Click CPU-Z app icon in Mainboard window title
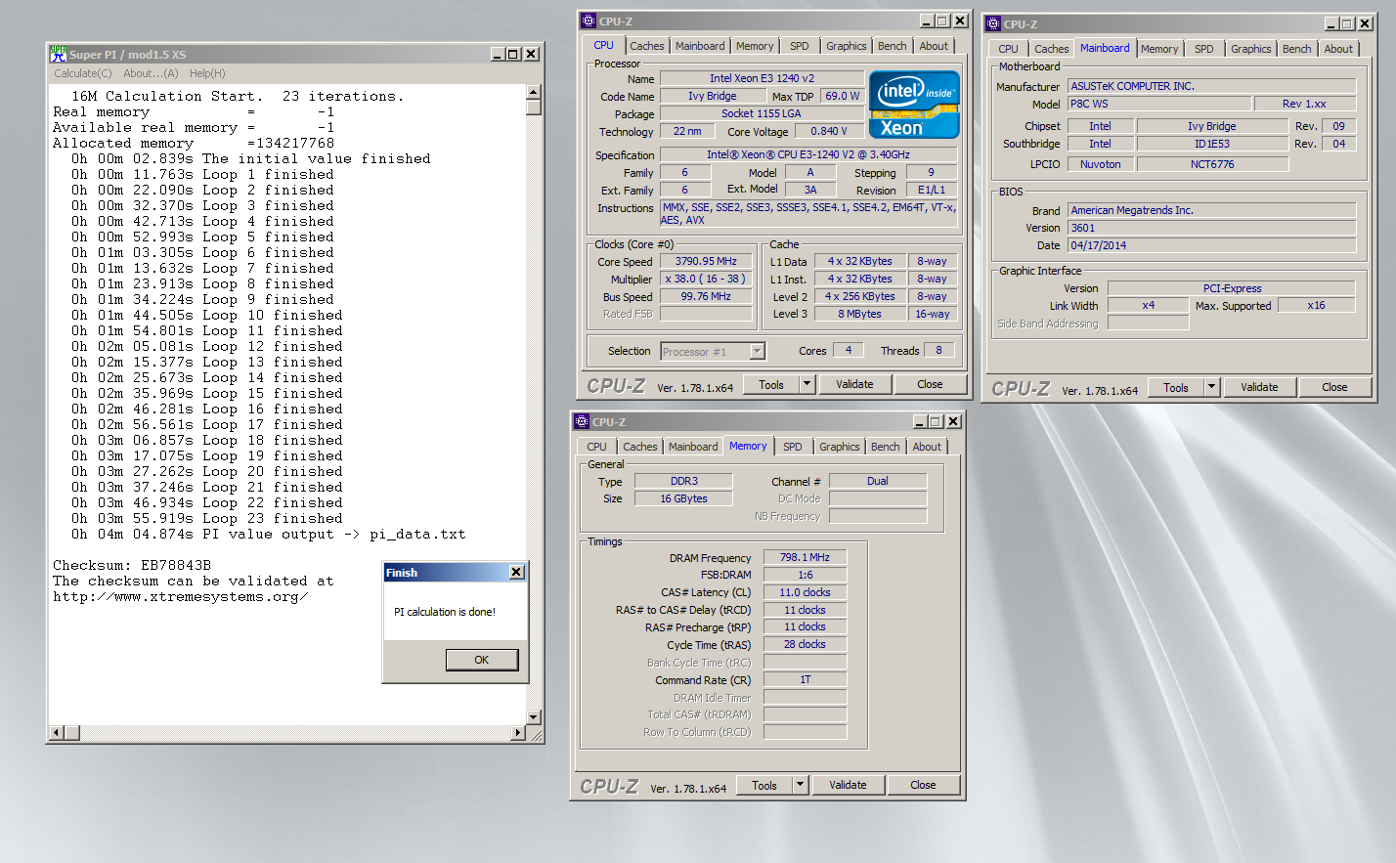The width and height of the screenshot is (1396, 863). (992, 23)
